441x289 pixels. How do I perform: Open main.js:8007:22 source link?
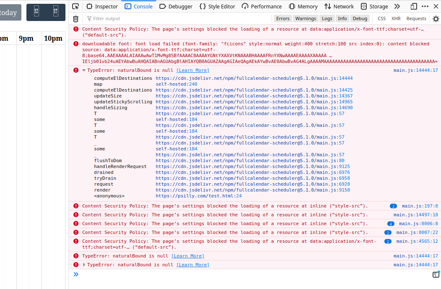417,233
